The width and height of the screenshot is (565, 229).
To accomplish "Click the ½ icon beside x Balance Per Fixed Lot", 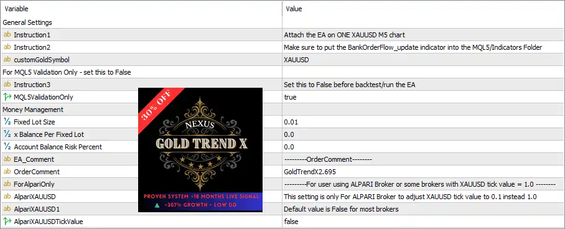I will [x=7, y=134].
